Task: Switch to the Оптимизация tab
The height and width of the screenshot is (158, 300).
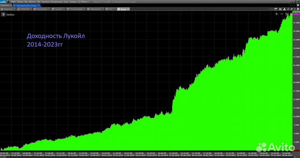Action: tap(75, 9)
